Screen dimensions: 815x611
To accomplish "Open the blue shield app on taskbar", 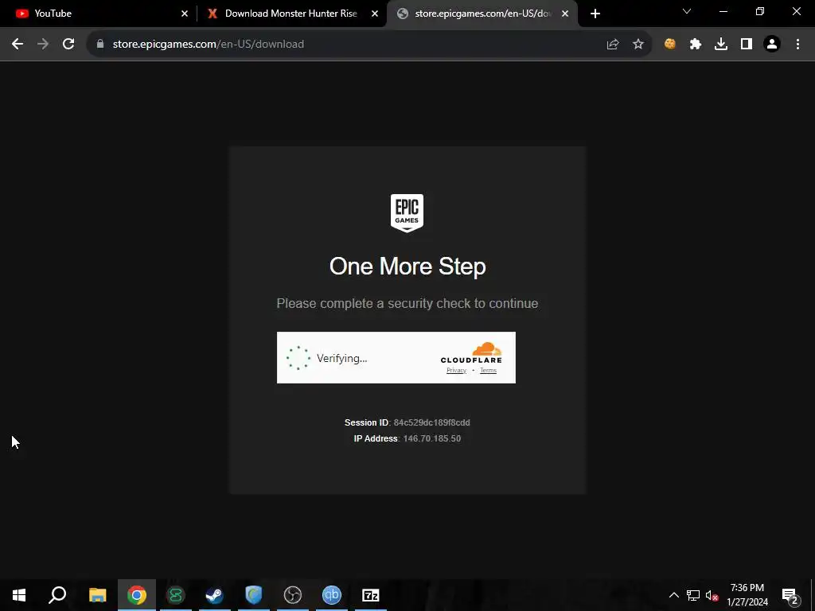I will tap(254, 595).
